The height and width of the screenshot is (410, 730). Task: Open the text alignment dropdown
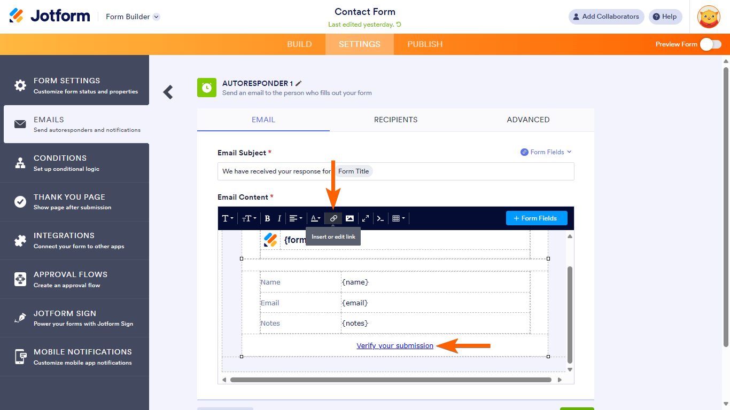tap(296, 218)
